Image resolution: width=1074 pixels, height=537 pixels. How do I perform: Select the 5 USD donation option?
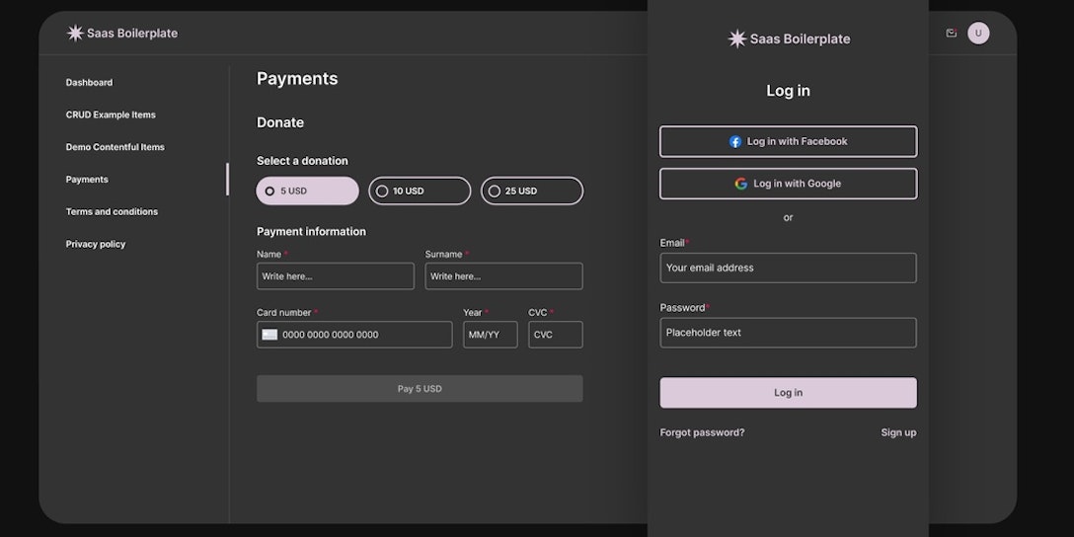click(x=307, y=192)
